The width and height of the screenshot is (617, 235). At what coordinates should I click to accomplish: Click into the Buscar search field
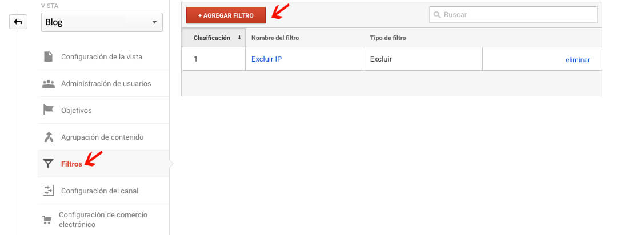(x=513, y=14)
